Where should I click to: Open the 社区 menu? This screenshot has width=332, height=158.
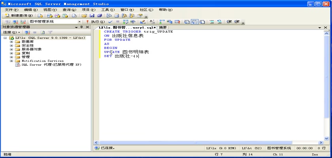click(146, 10)
